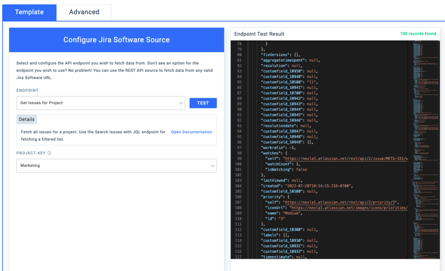Viewport: 445px width, 271px height.
Task: Click the code minimap on the right
Action: (425, 149)
